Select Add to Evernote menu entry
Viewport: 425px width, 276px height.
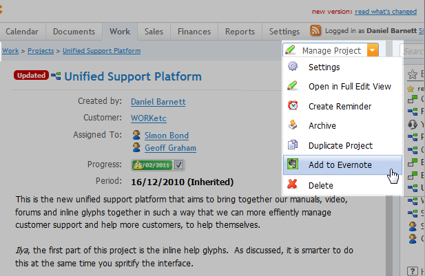(x=340, y=165)
